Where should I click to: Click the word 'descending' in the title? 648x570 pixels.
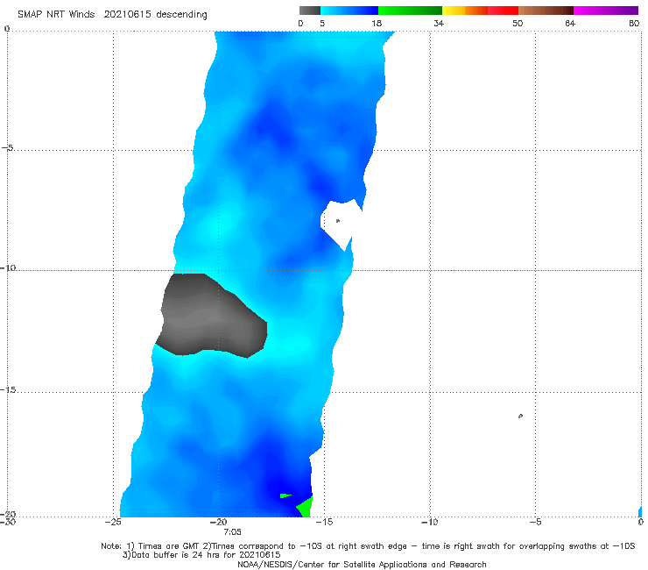[x=181, y=15]
